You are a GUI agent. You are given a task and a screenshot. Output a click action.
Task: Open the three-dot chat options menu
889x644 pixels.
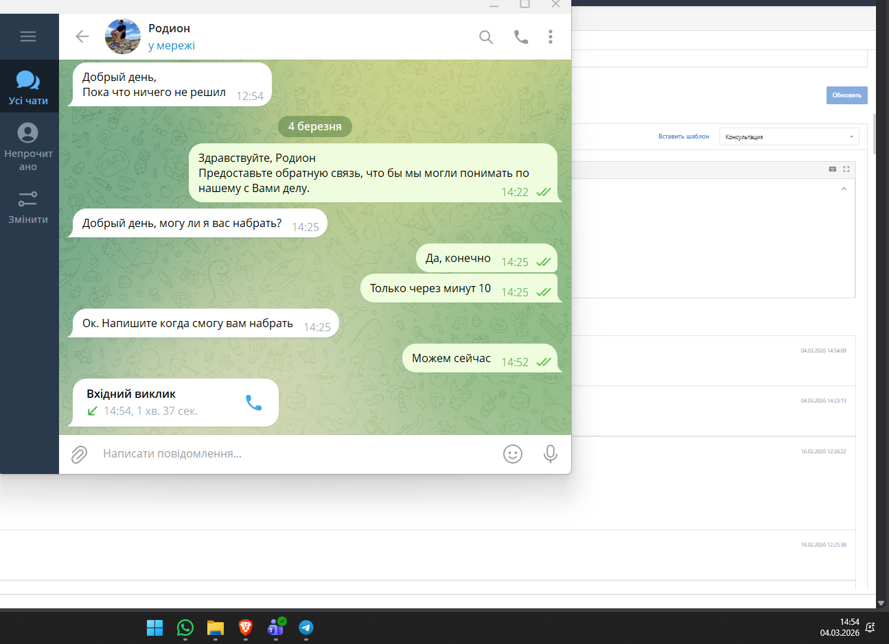(551, 37)
